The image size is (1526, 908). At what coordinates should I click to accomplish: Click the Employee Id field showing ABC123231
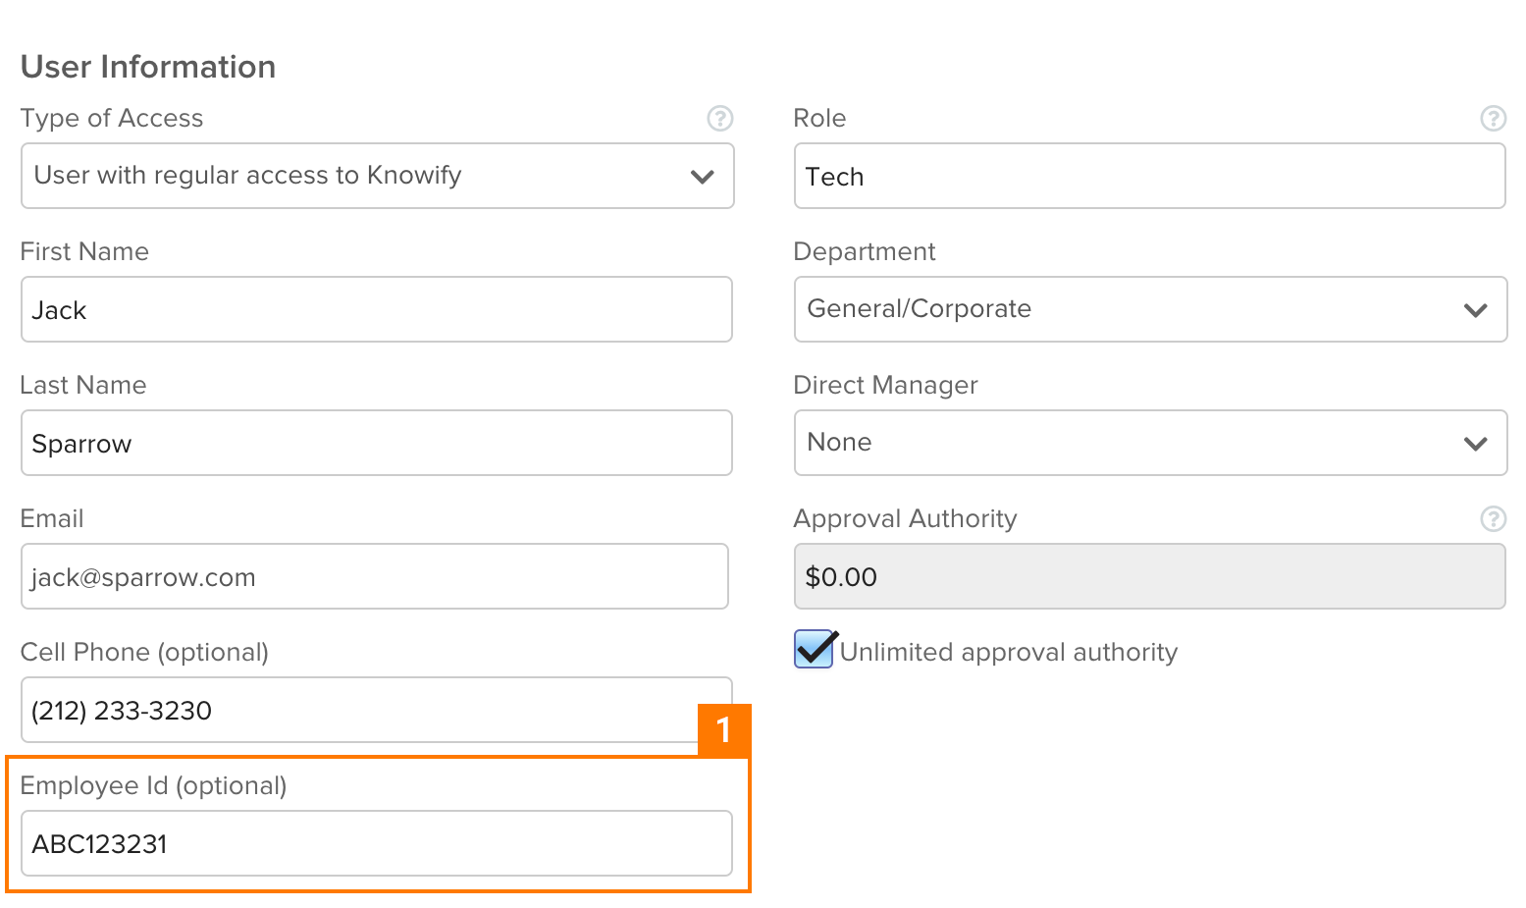click(x=377, y=843)
